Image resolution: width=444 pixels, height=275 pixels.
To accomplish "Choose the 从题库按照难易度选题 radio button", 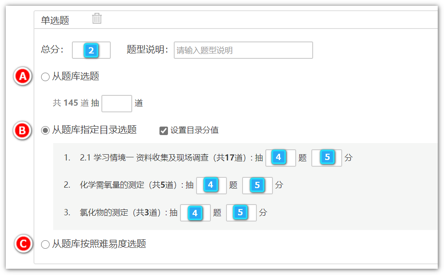I will [x=45, y=244].
